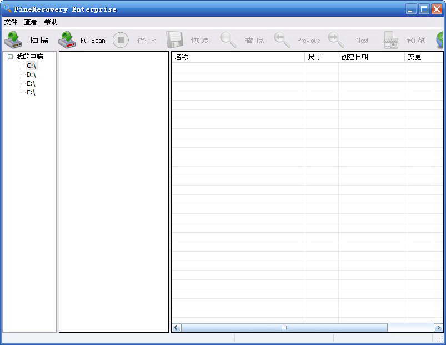Screen dimensions: 446x345
Task: Click the FineRecovery title bar app icon
Action: pyautogui.click(x=7, y=9)
